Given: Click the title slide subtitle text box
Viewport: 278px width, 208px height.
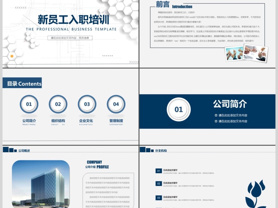Looking at the screenshot, I should tap(70, 38).
